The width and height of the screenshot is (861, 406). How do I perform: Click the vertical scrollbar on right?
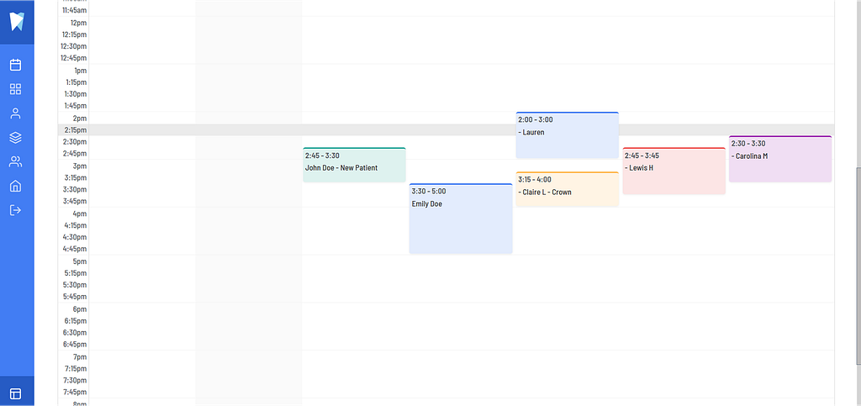tap(858, 265)
